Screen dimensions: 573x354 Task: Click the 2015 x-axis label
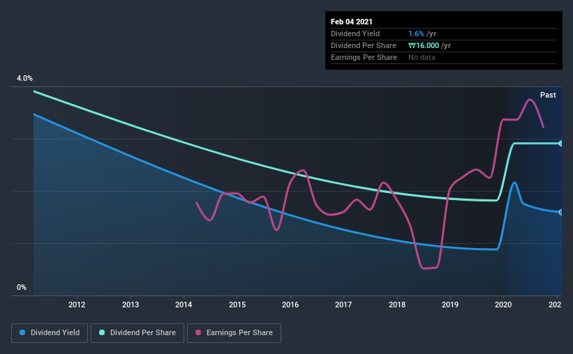point(237,305)
